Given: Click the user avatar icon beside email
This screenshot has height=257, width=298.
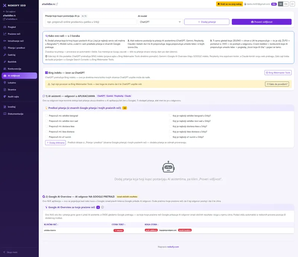Looking at the screenshot, I should 245,4.
